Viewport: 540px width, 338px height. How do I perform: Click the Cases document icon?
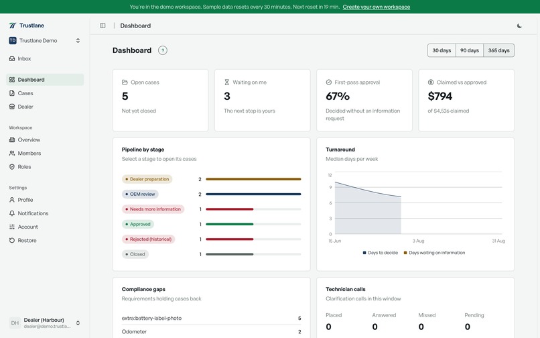click(x=12, y=93)
